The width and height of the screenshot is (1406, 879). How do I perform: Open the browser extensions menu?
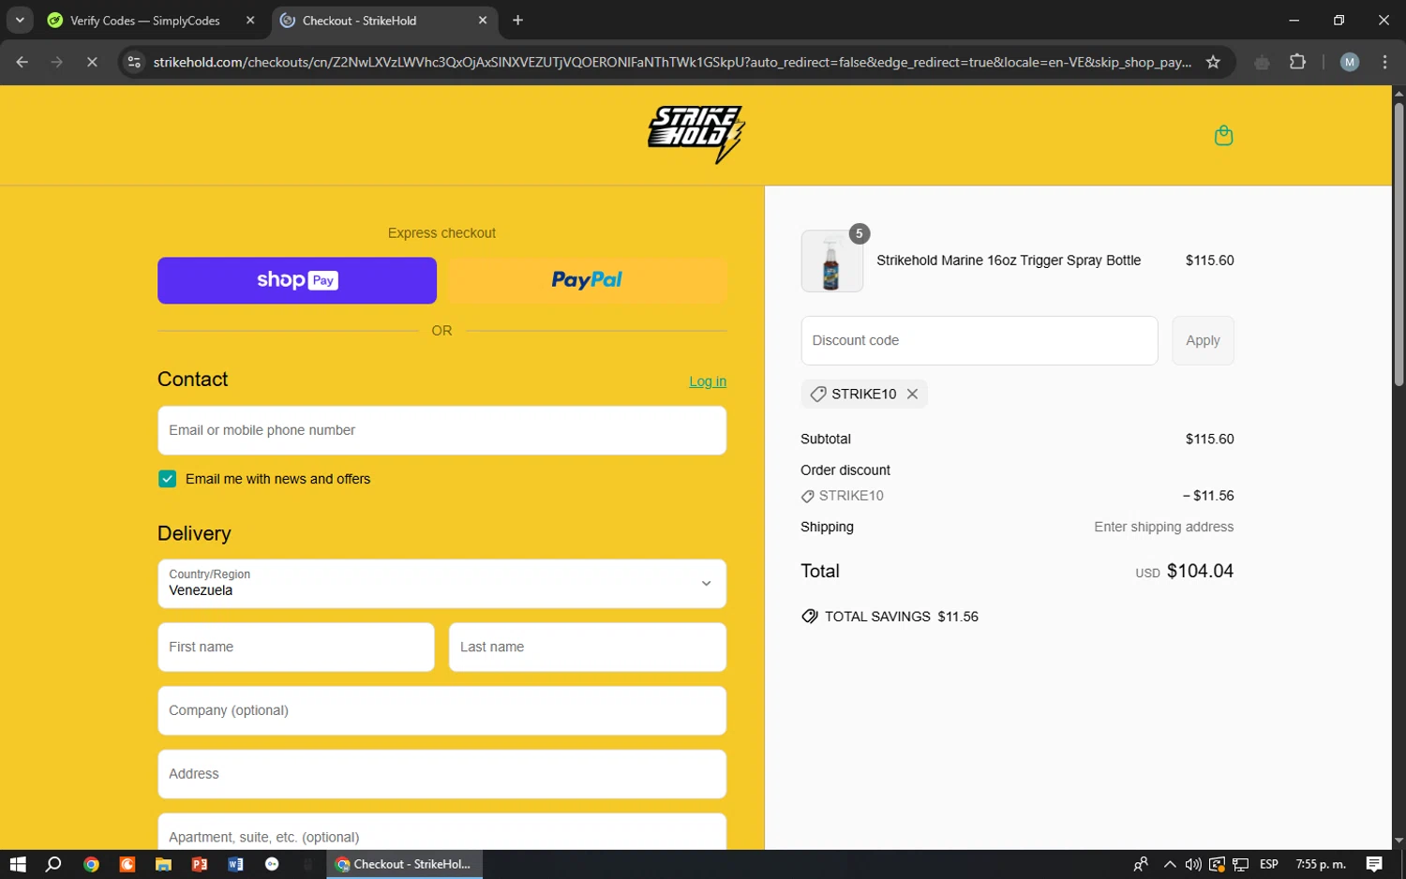click(1297, 62)
